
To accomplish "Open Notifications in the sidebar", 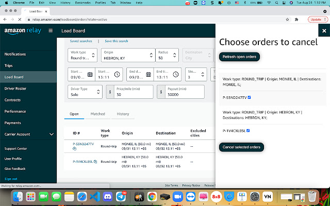I will (x=15, y=54).
